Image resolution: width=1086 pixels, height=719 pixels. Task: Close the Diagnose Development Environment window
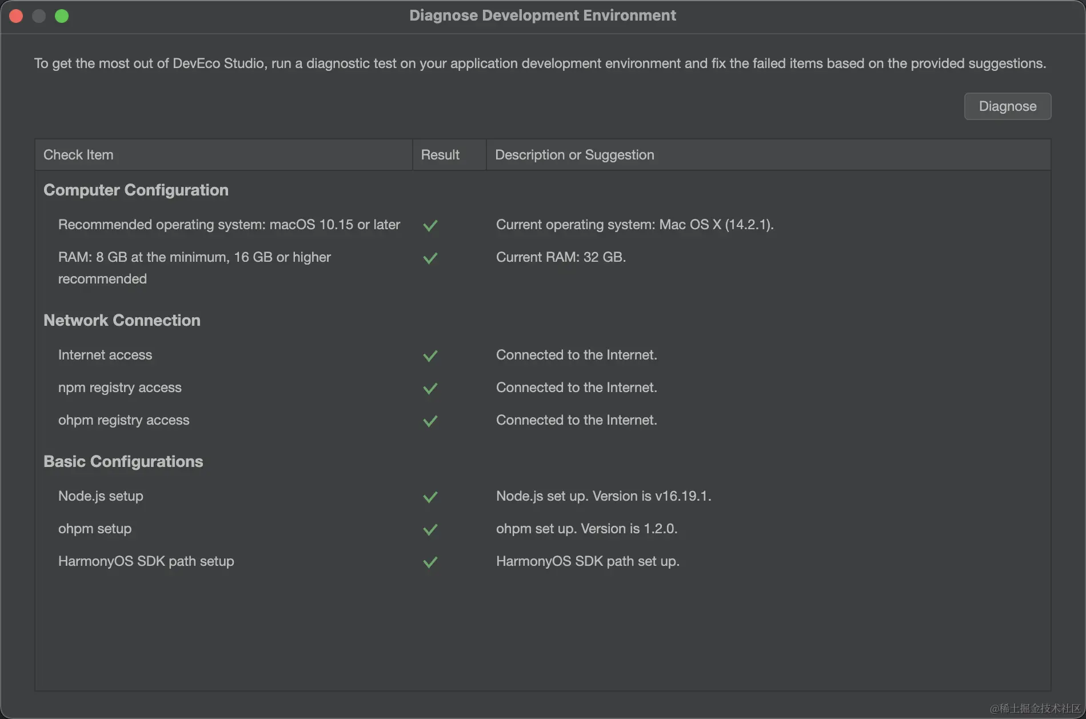[16, 16]
